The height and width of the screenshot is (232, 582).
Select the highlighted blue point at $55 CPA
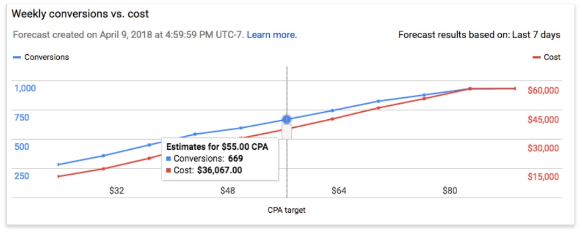point(286,119)
